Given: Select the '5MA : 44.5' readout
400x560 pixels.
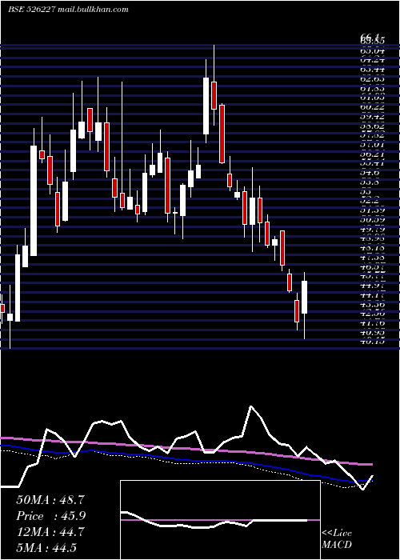Looking at the screenshot, I should pyautogui.click(x=46, y=548).
